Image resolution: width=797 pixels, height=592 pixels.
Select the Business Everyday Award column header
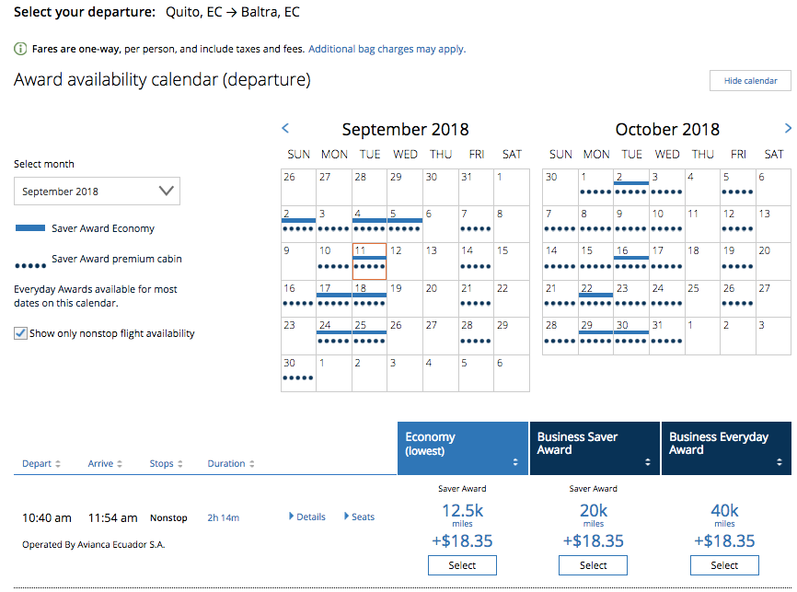tap(726, 448)
